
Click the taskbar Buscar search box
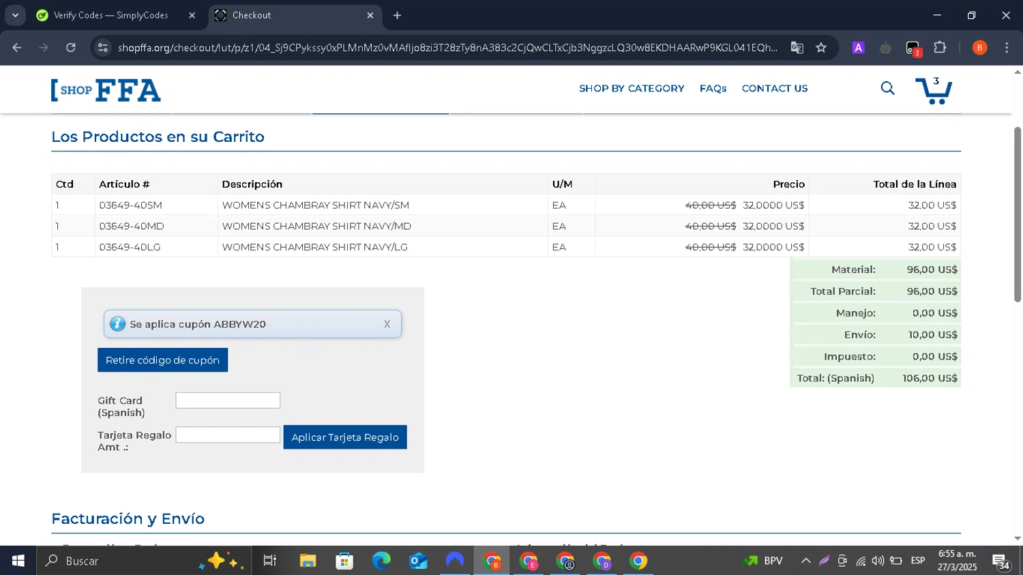(x=144, y=561)
